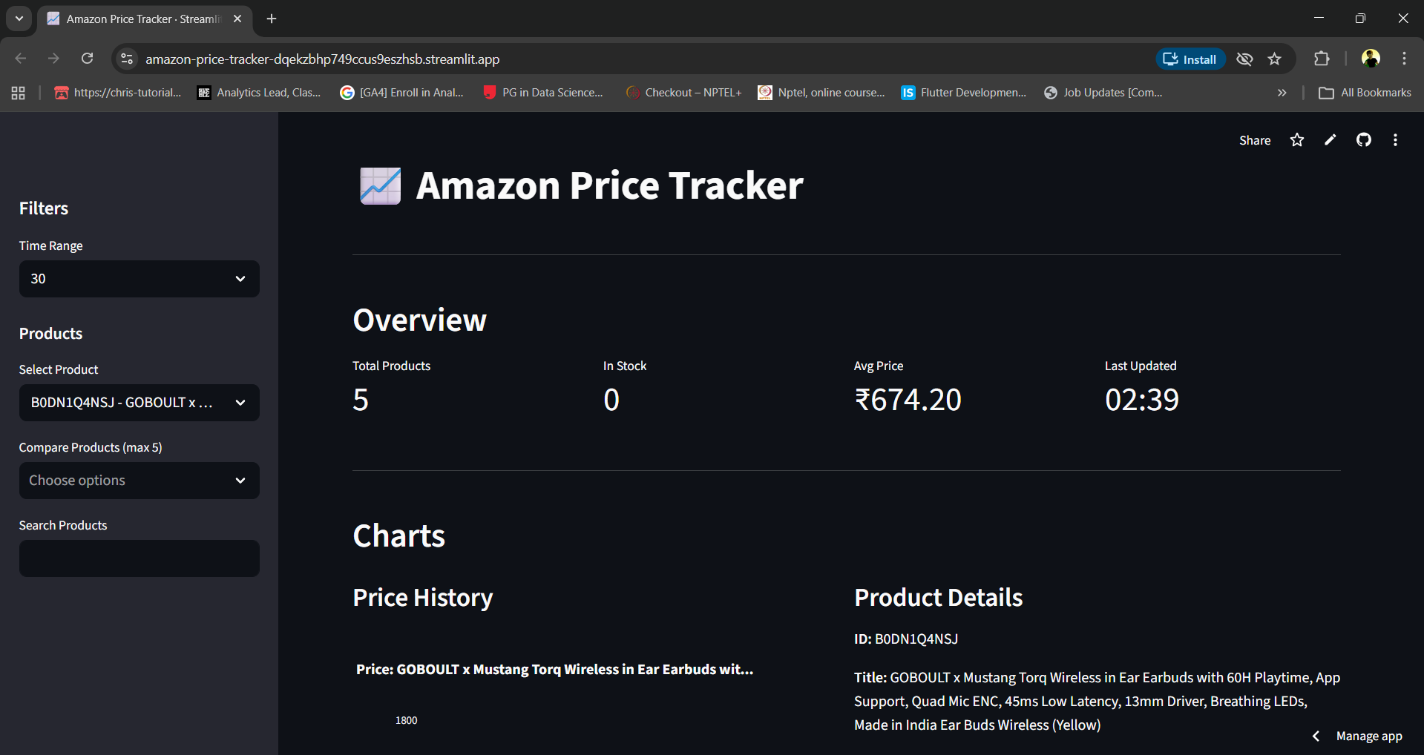This screenshot has height=755, width=1424.
Task: Open the Chrome three-dot menu
Action: [1404, 58]
